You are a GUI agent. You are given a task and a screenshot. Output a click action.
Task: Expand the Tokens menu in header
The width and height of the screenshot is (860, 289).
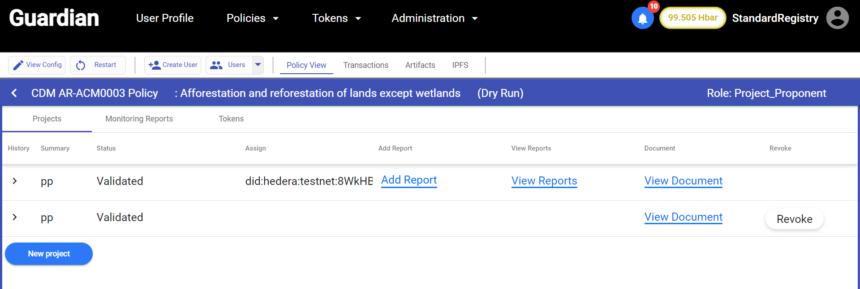[336, 18]
